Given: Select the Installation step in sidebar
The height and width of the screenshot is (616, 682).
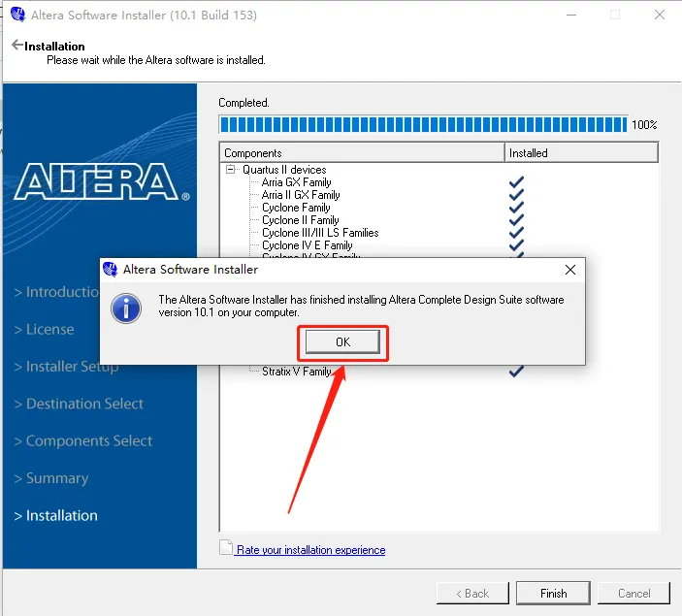Looking at the screenshot, I should (x=55, y=515).
